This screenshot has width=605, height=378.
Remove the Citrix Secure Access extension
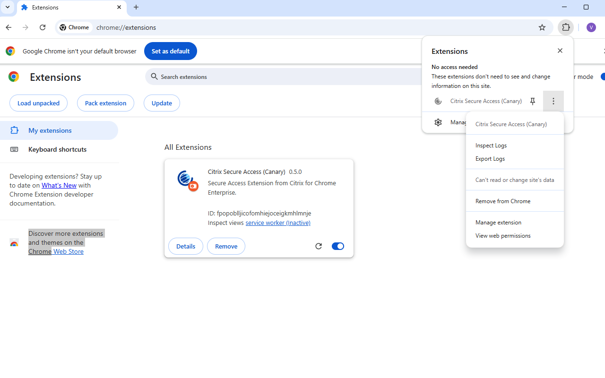(x=226, y=246)
